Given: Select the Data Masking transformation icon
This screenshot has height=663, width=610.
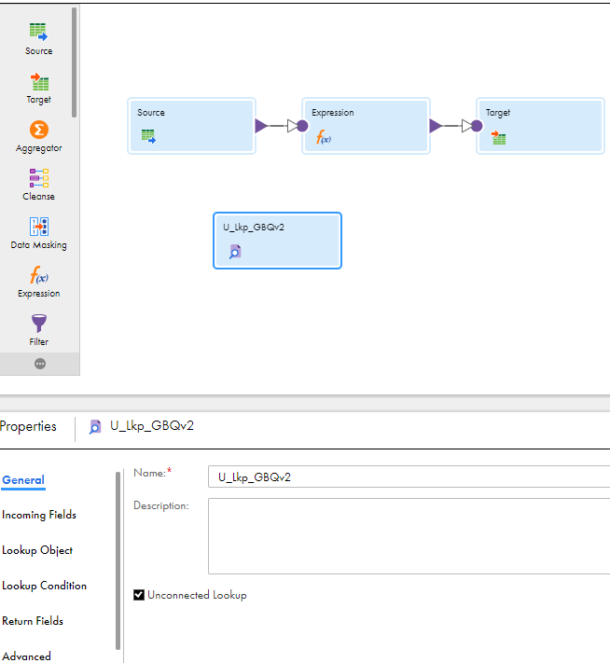Looking at the screenshot, I should [39, 227].
